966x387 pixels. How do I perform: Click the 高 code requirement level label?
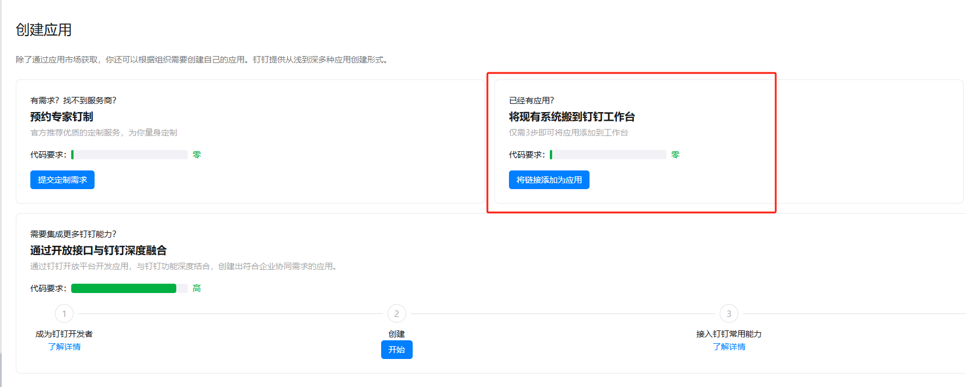[x=197, y=288]
